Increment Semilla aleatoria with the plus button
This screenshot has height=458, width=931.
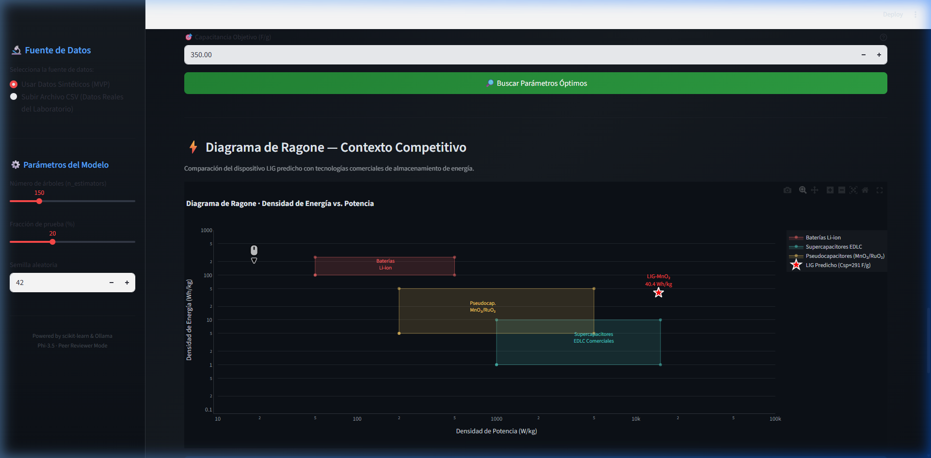[x=127, y=283]
